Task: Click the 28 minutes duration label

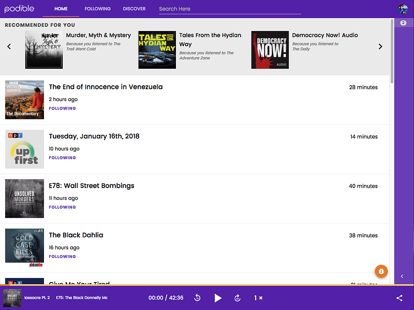Action: [x=363, y=87]
